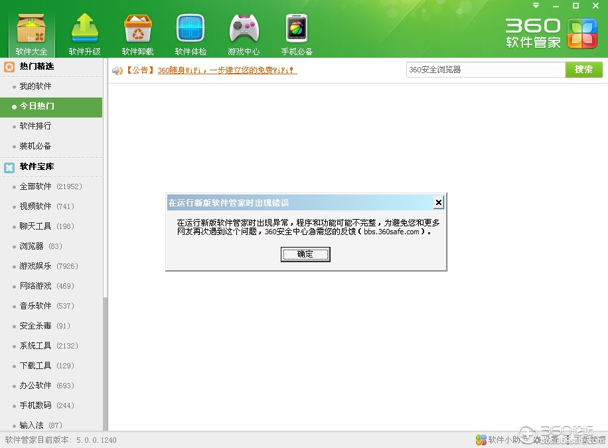Click the 热门精选 section header
Image resolution: width=608 pixels, height=448 pixels.
(x=51, y=67)
